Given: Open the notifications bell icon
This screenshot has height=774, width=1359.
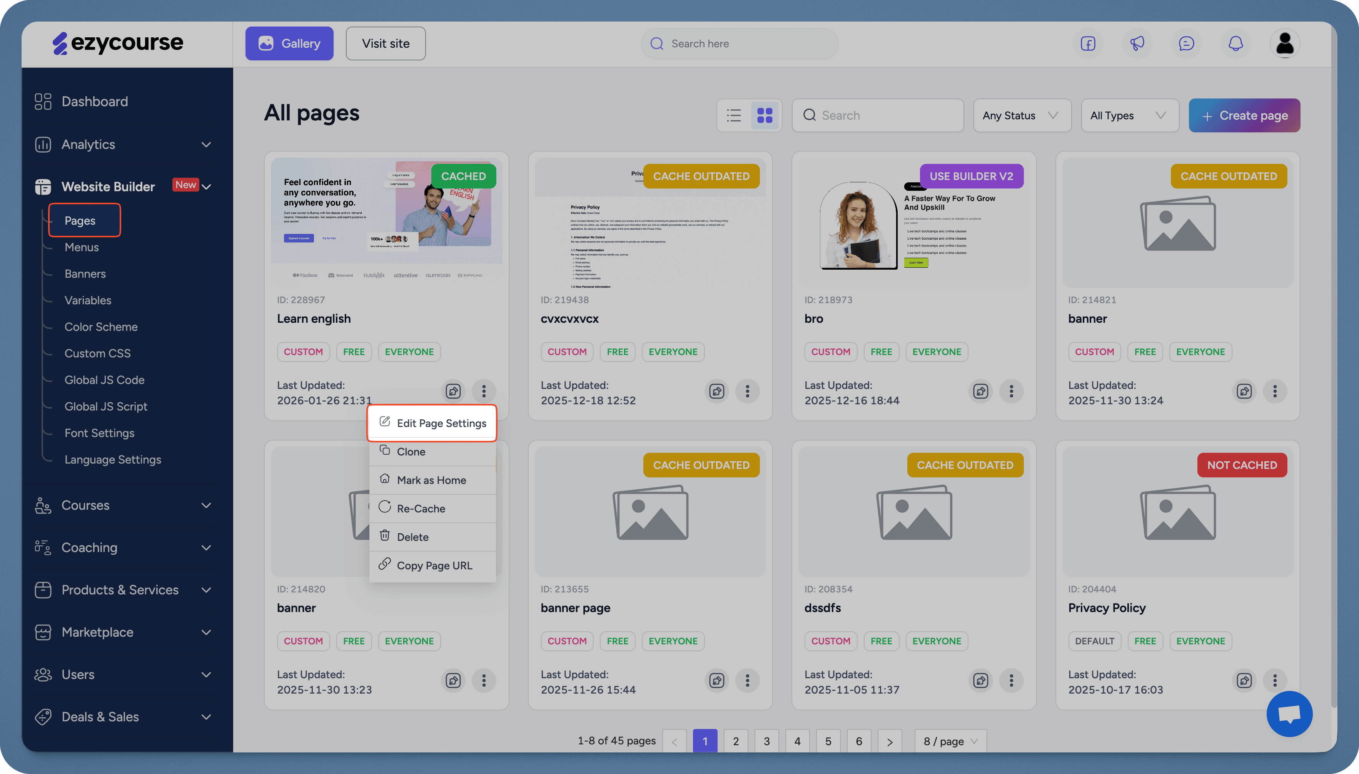Looking at the screenshot, I should [1235, 43].
